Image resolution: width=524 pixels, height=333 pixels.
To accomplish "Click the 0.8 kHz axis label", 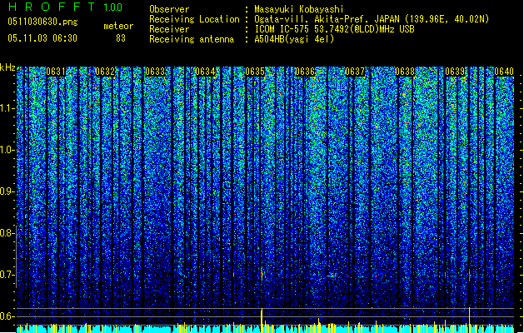I will (x=7, y=233).
